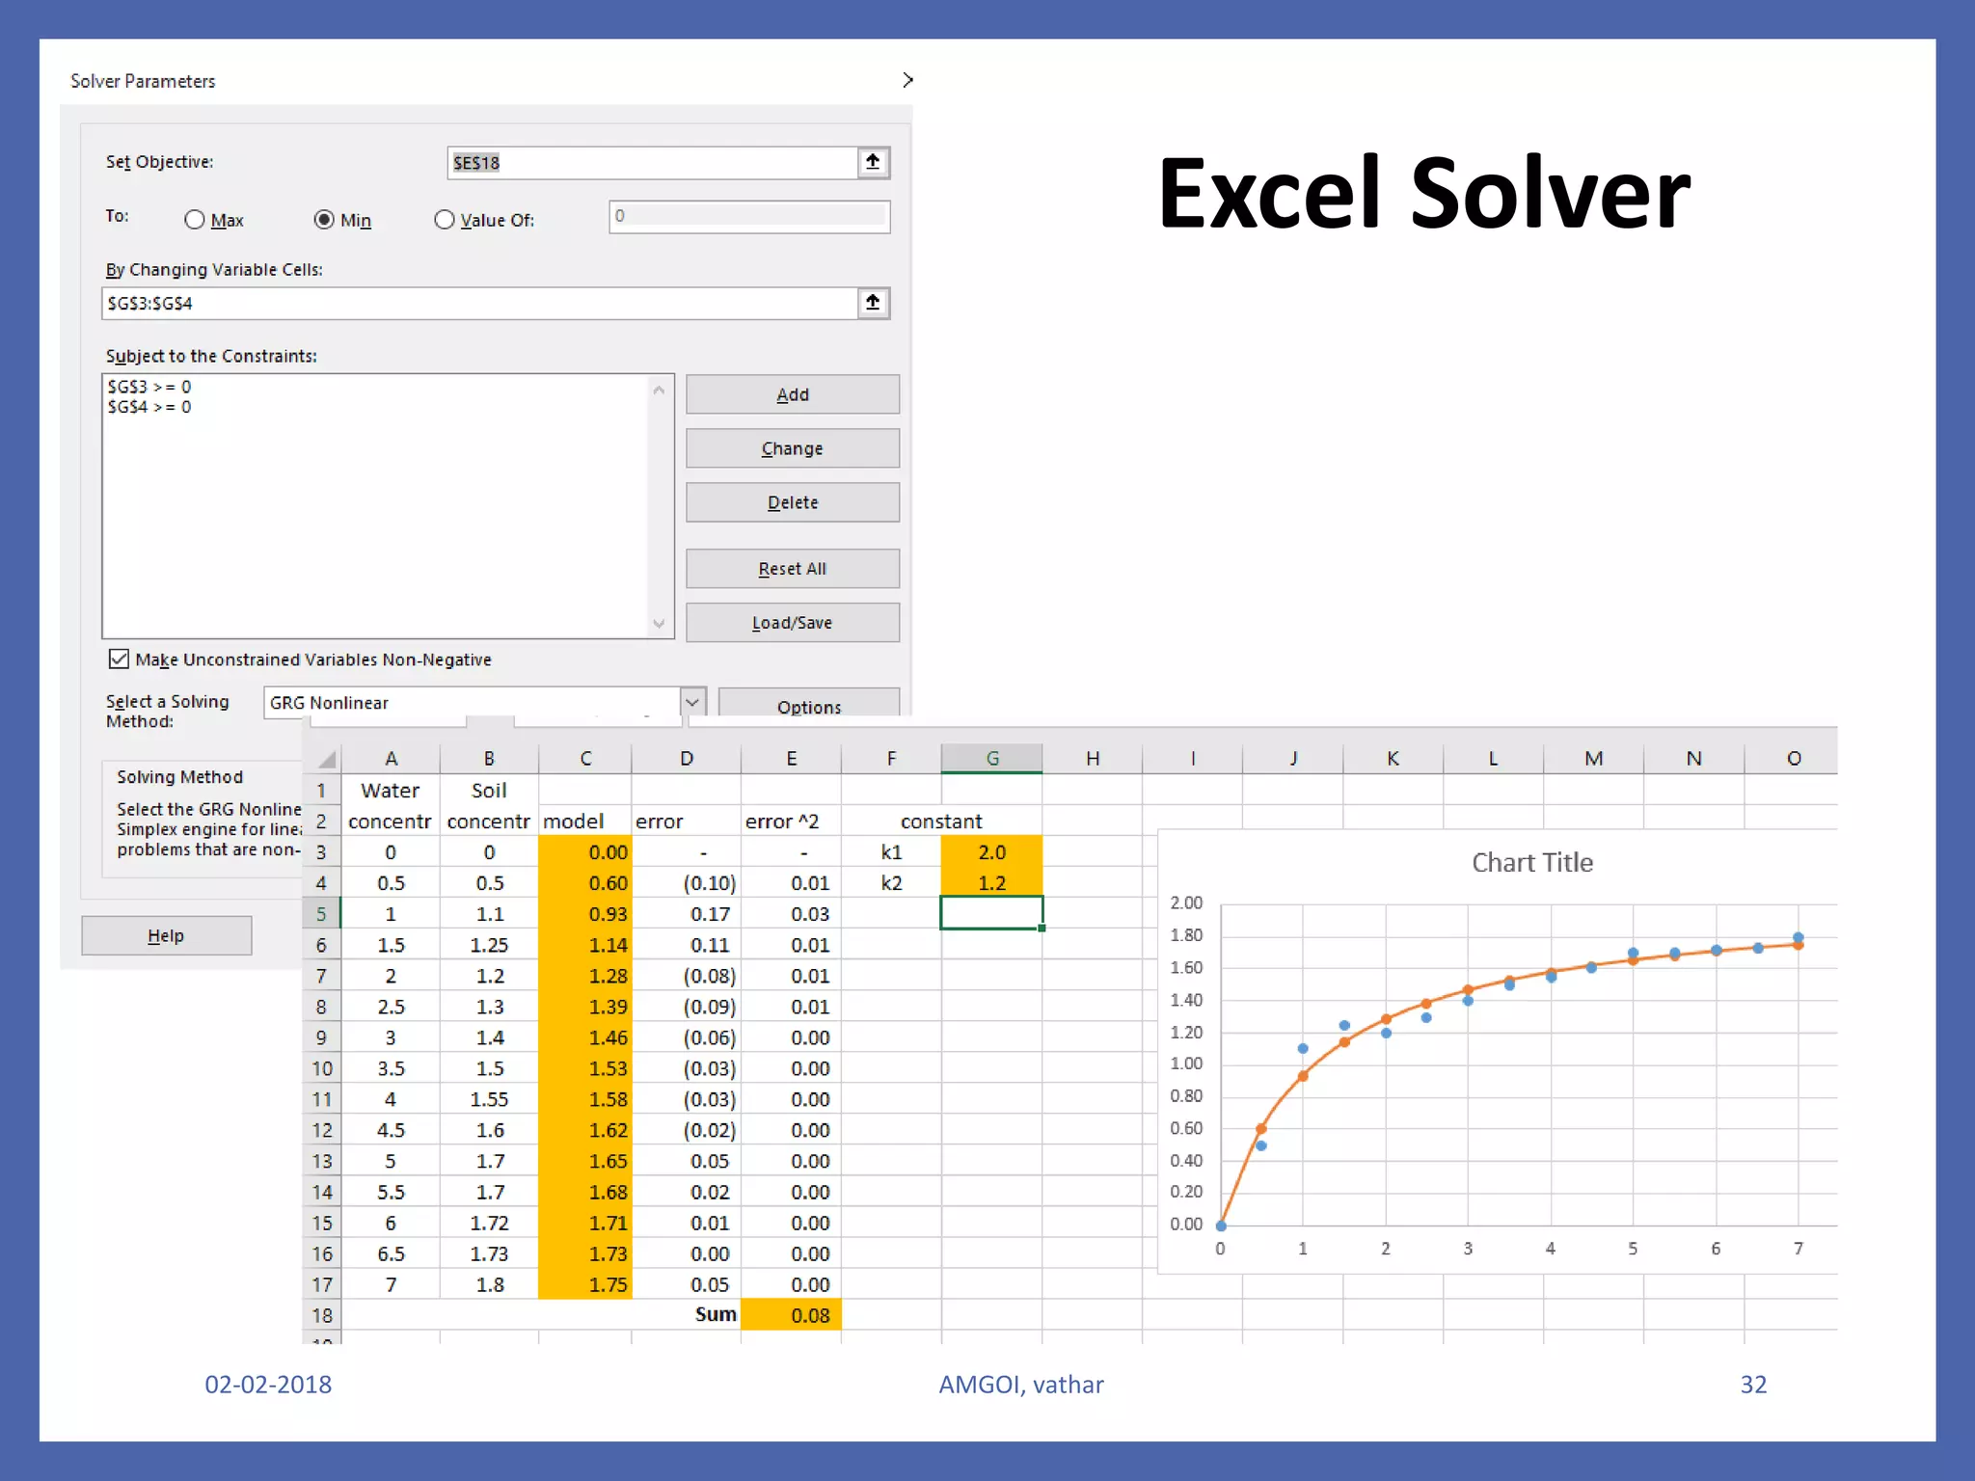The height and width of the screenshot is (1481, 1975).
Task: Click the Water heading cell in row 1
Action: (391, 791)
